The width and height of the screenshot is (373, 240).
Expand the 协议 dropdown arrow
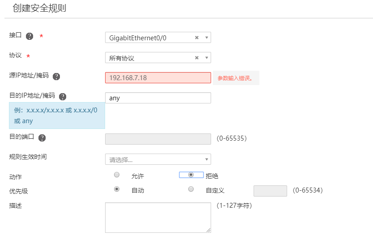pyautogui.click(x=207, y=58)
